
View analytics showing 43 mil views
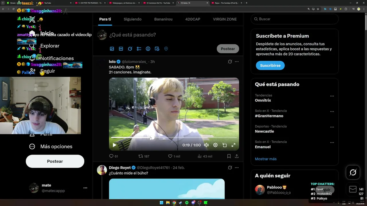tap(205, 156)
